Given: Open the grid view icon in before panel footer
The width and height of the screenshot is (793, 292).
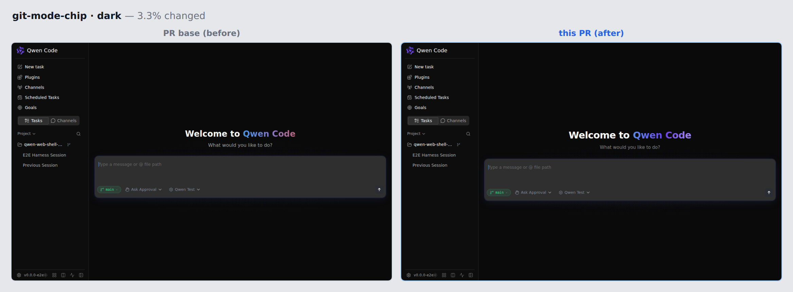Looking at the screenshot, I should tap(54, 275).
